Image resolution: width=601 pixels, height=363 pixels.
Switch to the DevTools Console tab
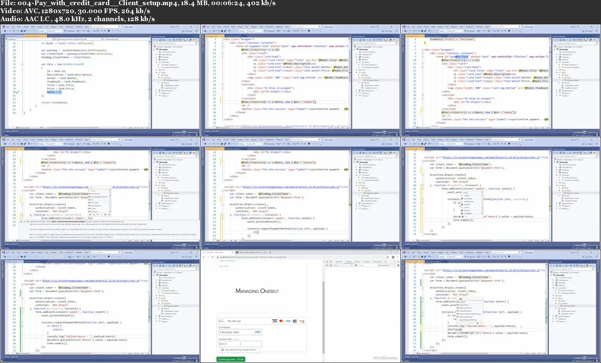[x=349, y=261]
